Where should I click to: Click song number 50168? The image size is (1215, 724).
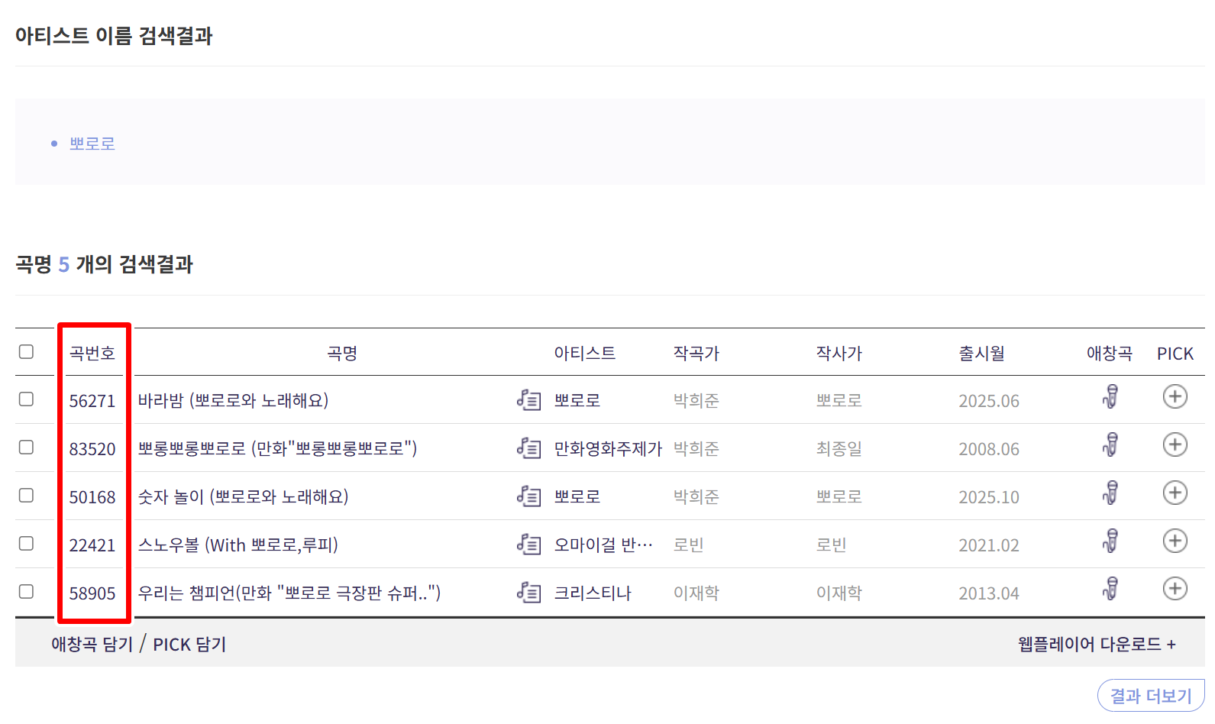tap(92, 497)
